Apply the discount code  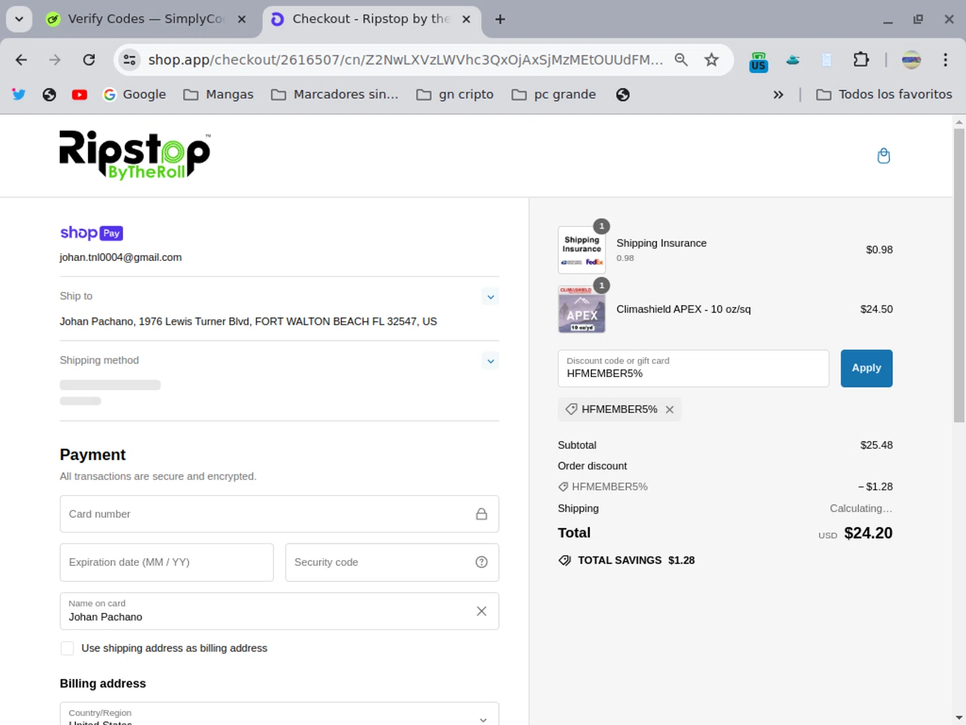pos(866,368)
